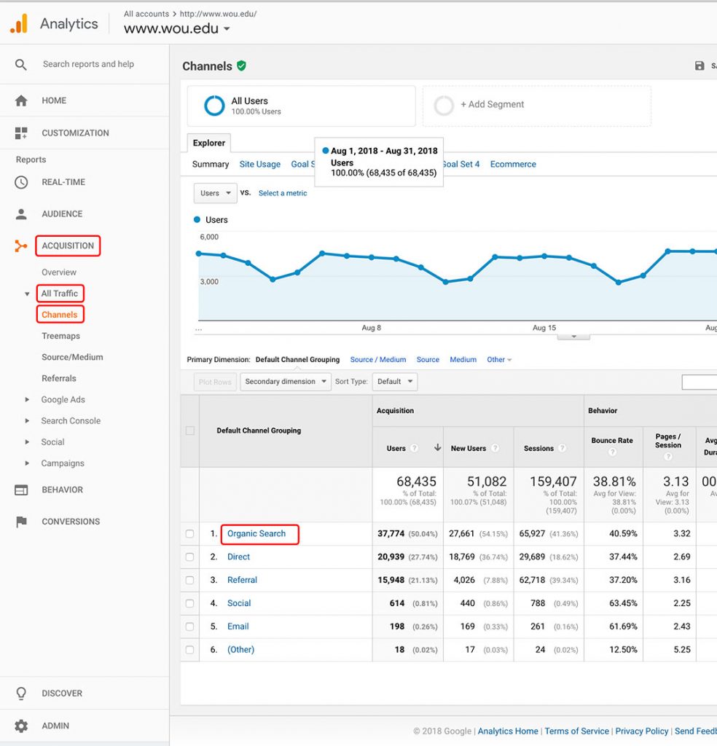Image resolution: width=717 pixels, height=746 pixels.
Task: Select the Customization grid icon
Action: tap(21, 133)
